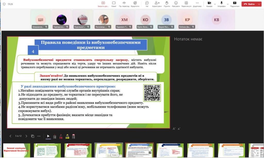Expand microphone options dropdown arrow
The height and width of the screenshot is (158, 264).
(x=228, y=4)
